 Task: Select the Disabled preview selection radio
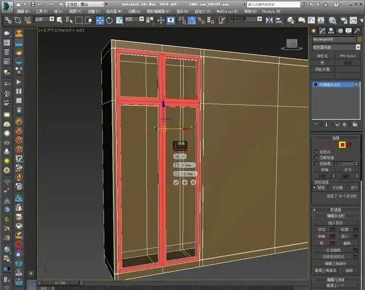pos(314,187)
